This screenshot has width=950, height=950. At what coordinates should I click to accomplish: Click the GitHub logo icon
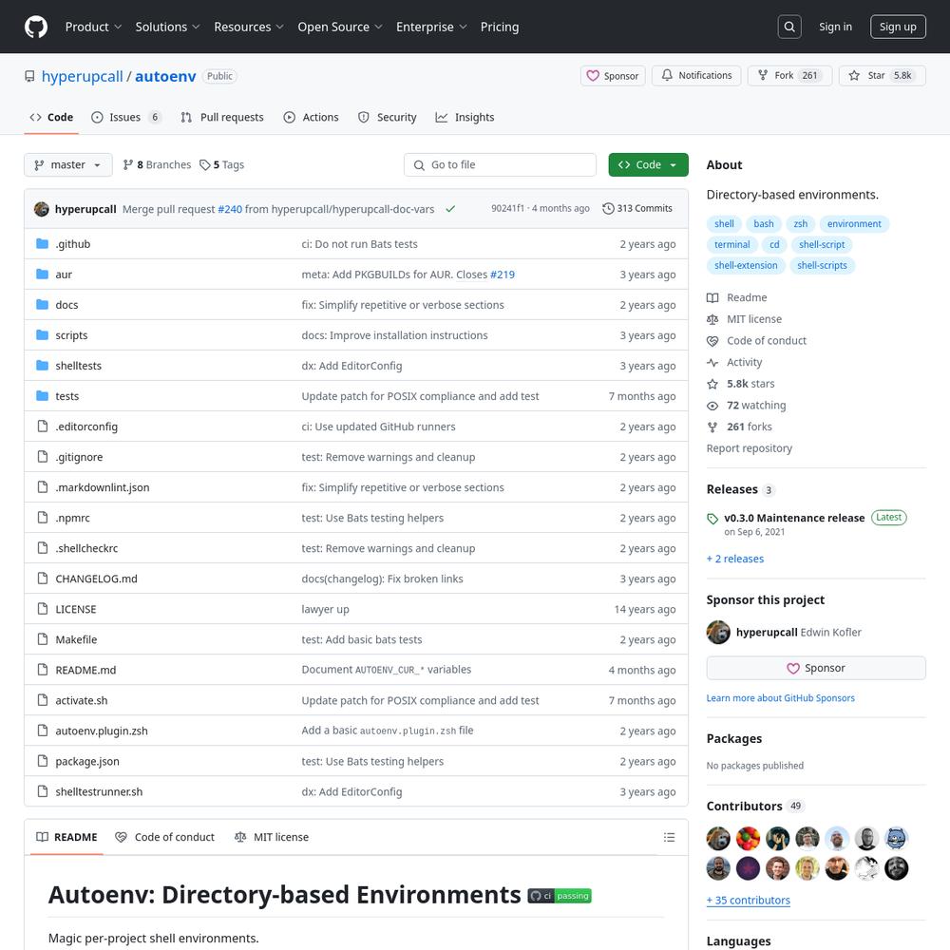(x=36, y=27)
